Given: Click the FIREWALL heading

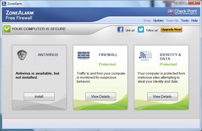Looking at the screenshot, I should tap(108, 55).
